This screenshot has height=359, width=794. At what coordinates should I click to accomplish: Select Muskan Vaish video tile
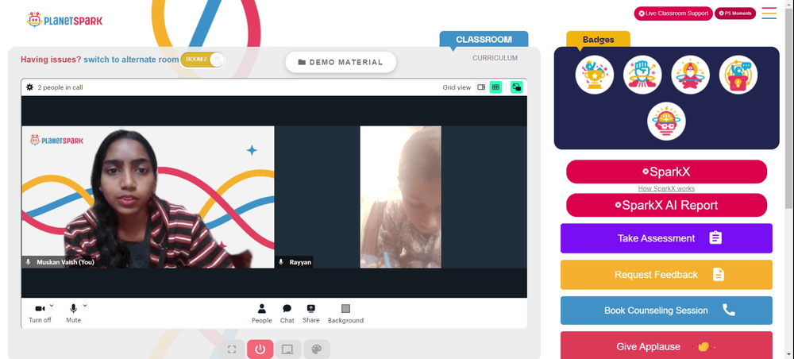tap(148, 197)
